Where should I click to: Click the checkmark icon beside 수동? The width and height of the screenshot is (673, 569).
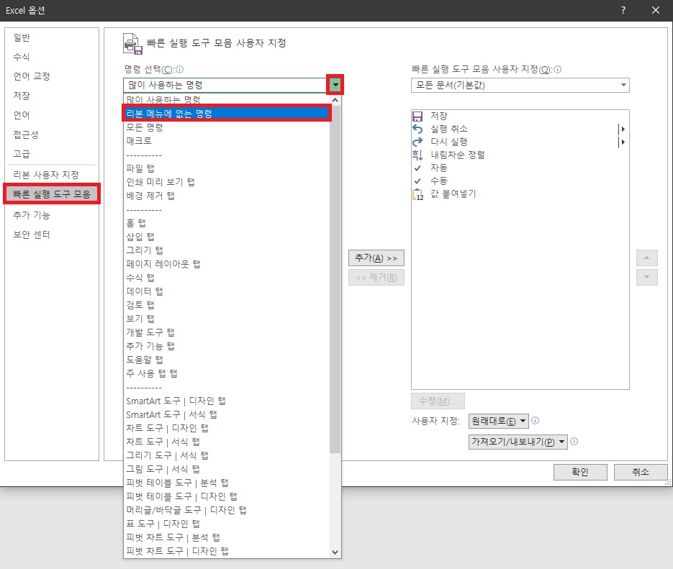click(417, 181)
